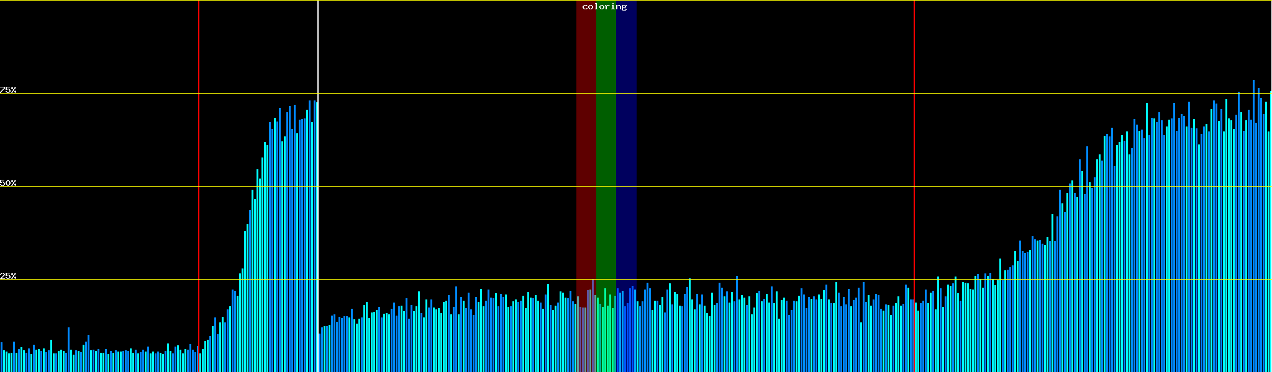Click the "coloring" label at the top
The image size is (1272, 372).
coord(604,7)
